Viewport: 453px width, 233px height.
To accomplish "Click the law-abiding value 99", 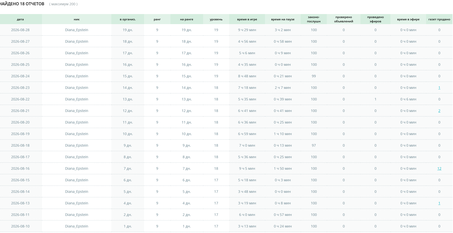I will pyautogui.click(x=314, y=76).
